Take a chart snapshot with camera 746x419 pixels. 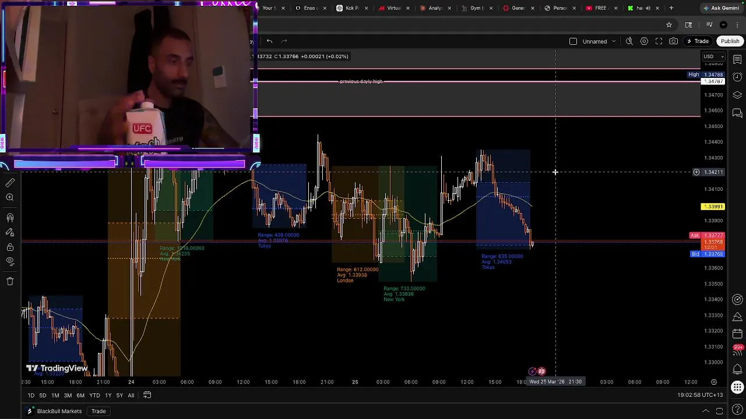pyautogui.click(x=674, y=41)
